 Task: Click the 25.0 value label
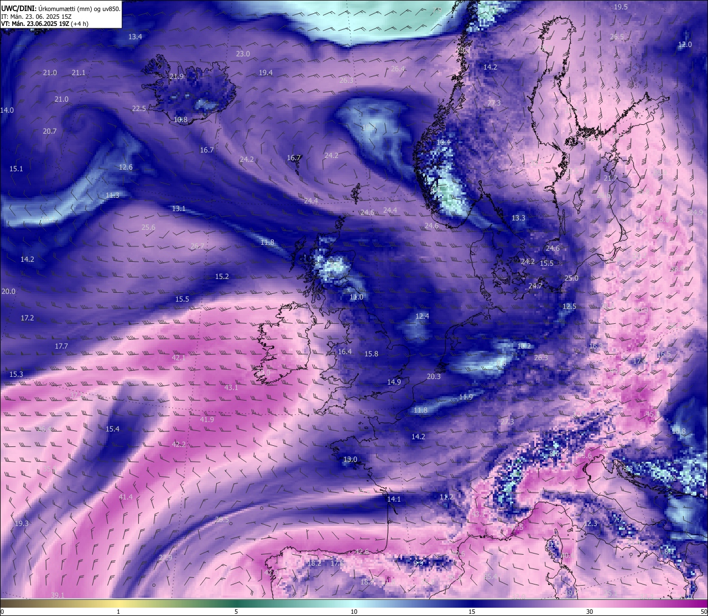[x=571, y=278]
